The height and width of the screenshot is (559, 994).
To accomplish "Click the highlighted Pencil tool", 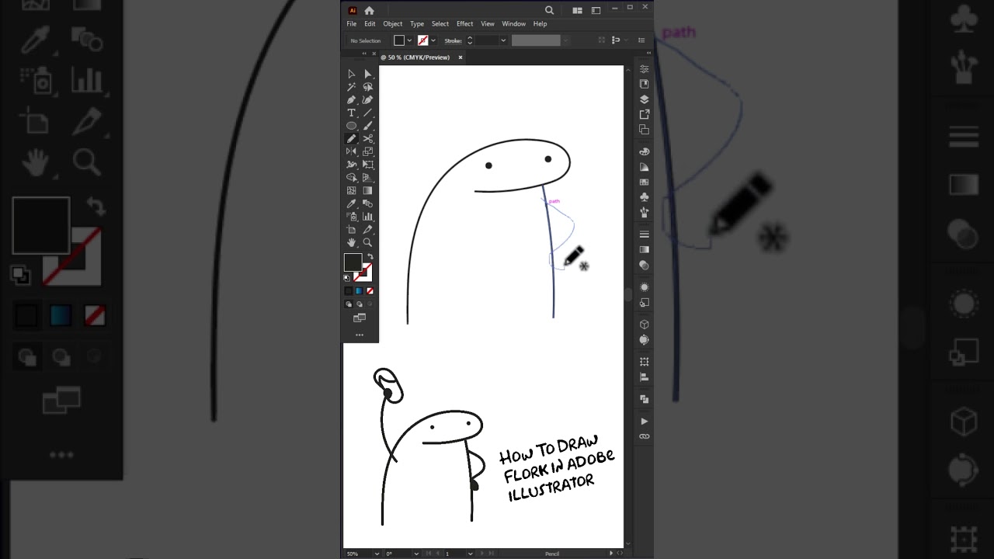I will [352, 139].
